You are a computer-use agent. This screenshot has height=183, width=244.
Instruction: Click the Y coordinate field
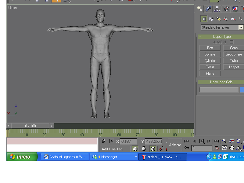(153, 142)
